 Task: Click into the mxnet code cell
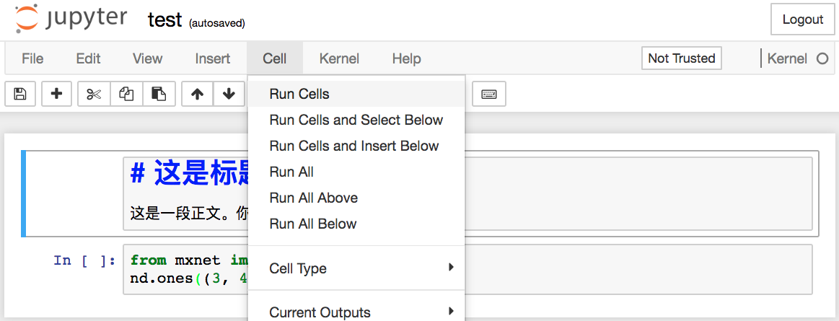(188, 269)
